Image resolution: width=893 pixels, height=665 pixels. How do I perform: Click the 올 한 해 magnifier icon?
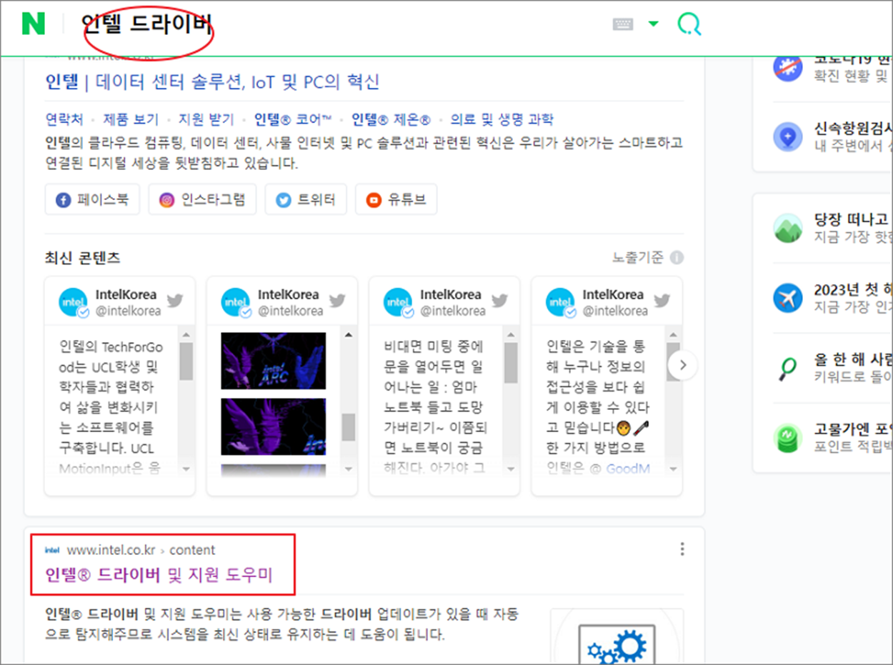788,368
